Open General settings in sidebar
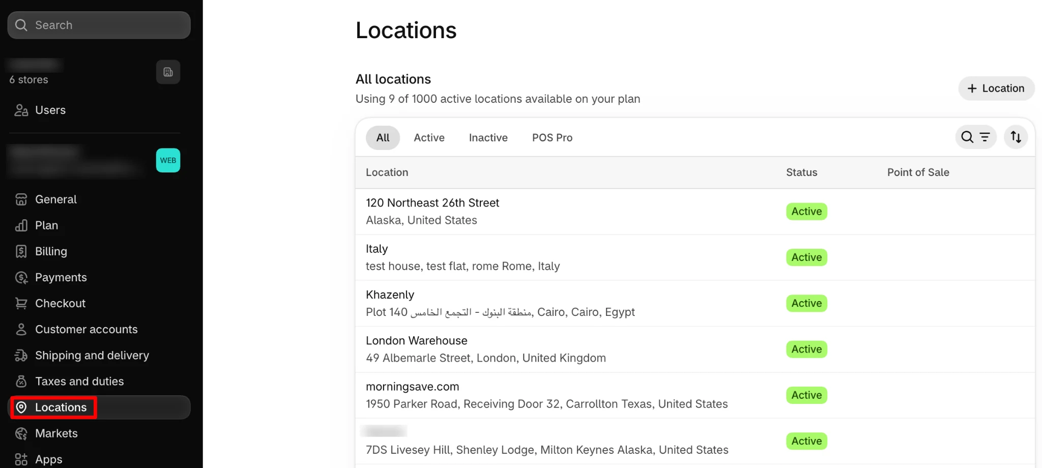The height and width of the screenshot is (468, 1042). 99,199
